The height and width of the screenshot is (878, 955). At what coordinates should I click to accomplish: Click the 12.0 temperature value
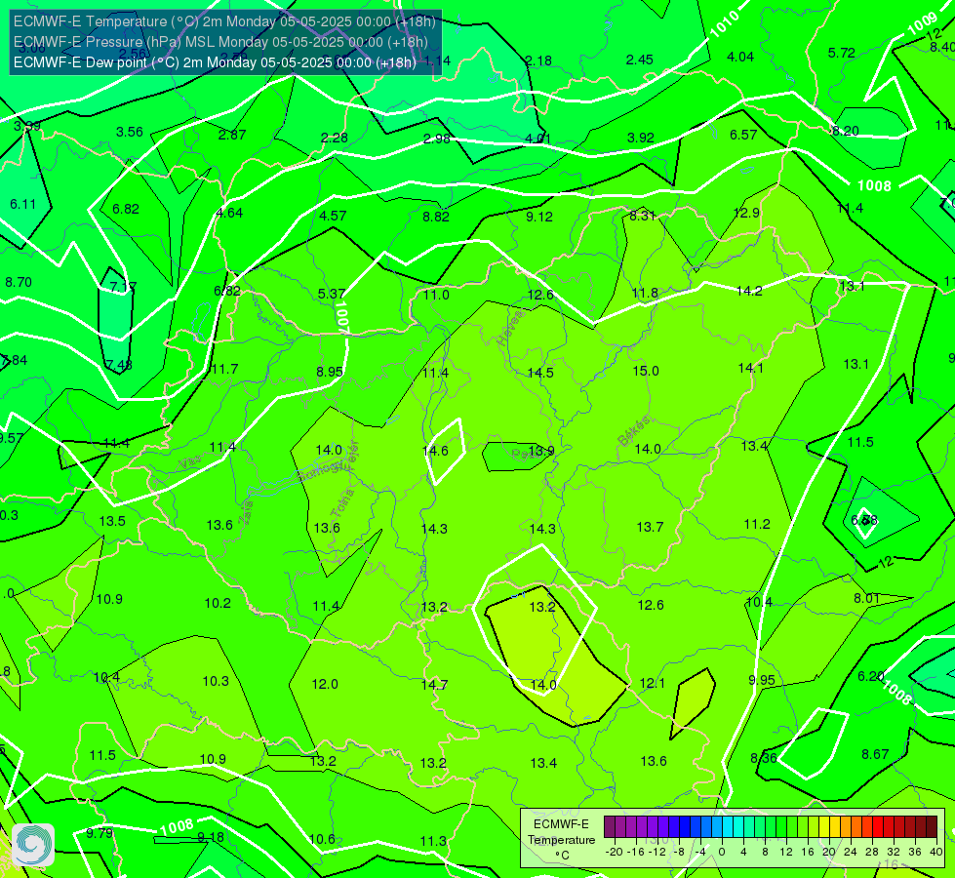point(325,684)
